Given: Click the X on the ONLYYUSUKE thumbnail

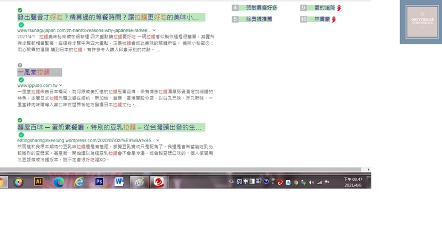Looking at the screenshot, I should [x=422, y=13].
